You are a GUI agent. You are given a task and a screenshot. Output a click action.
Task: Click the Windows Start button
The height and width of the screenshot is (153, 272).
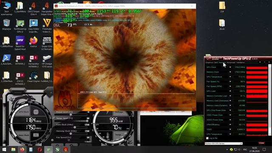tap(4, 149)
